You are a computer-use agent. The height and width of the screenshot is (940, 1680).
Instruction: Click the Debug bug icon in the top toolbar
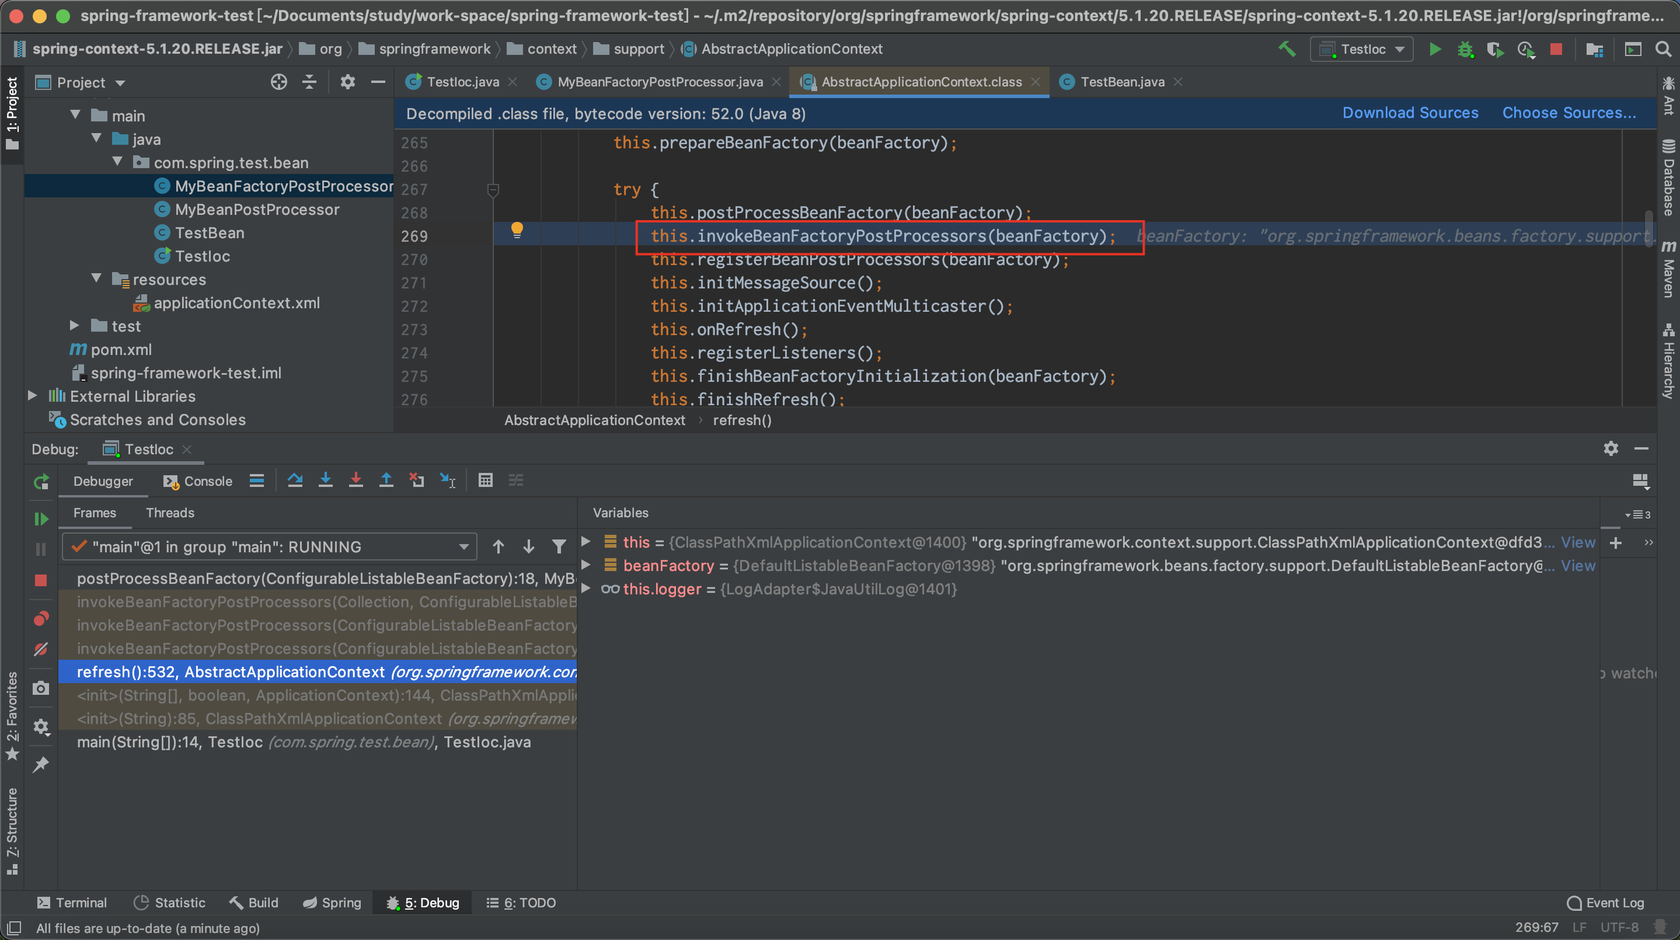(x=1465, y=49)
